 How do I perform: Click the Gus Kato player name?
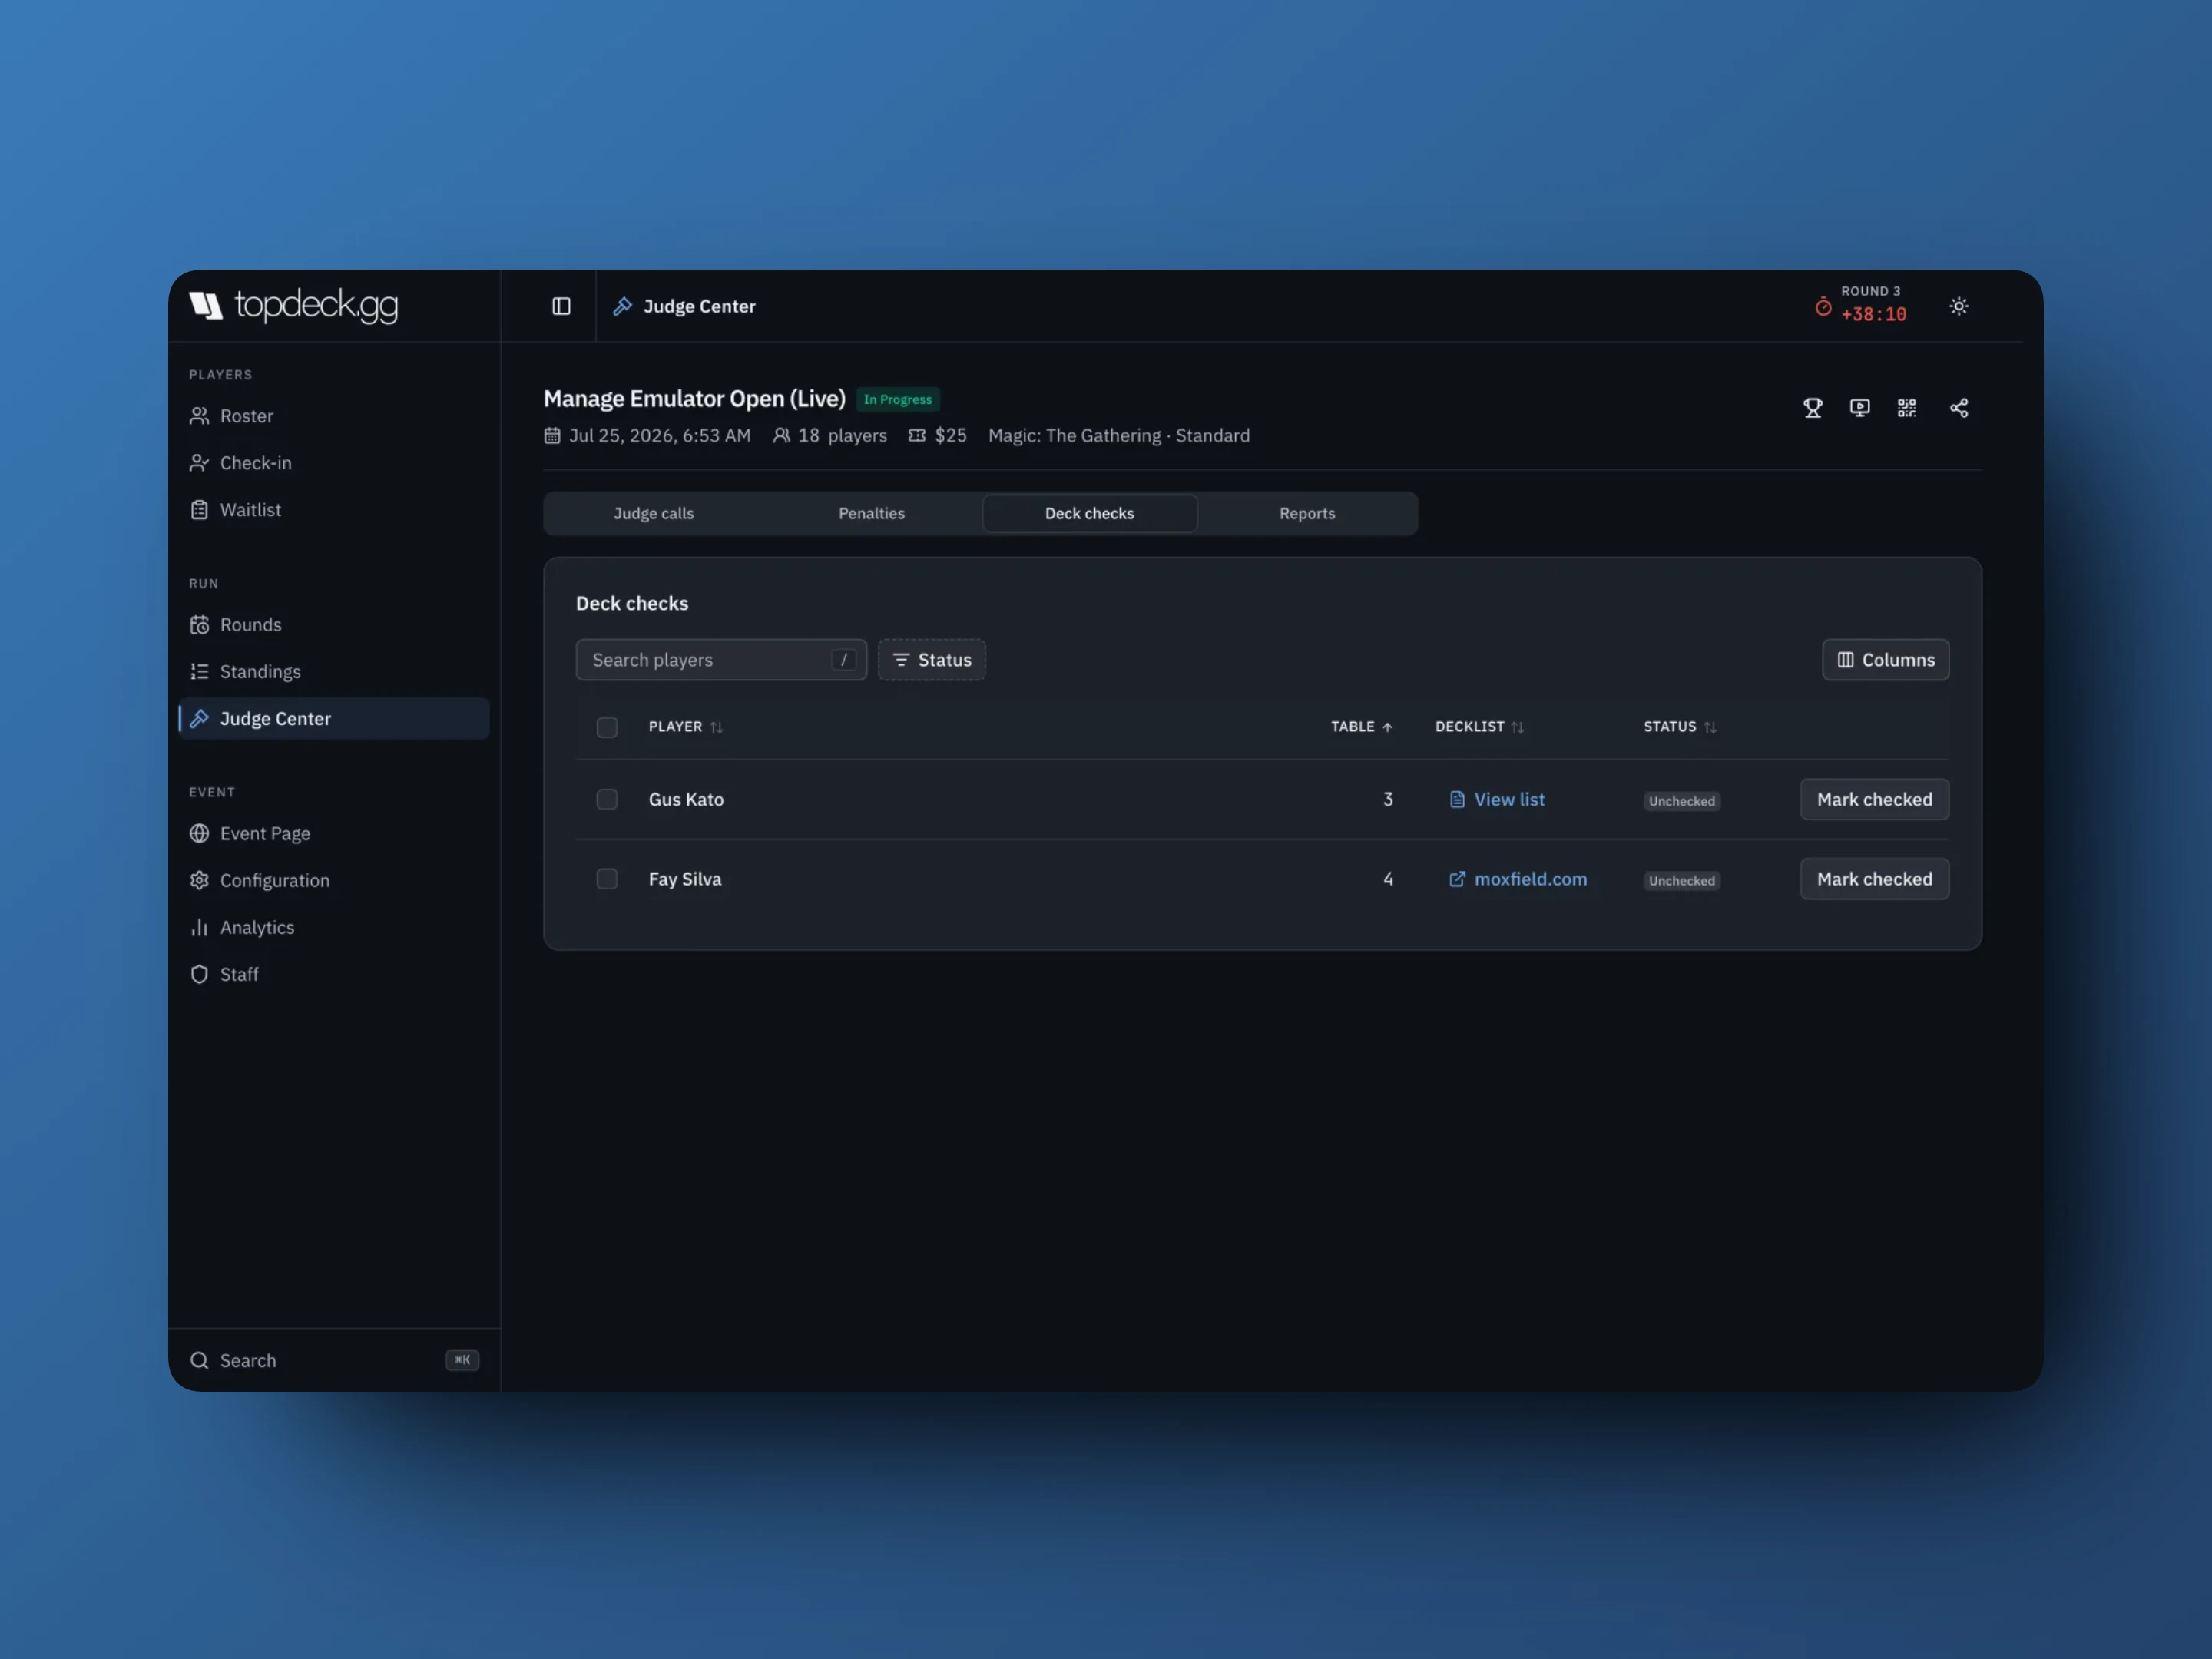point(686,799)
